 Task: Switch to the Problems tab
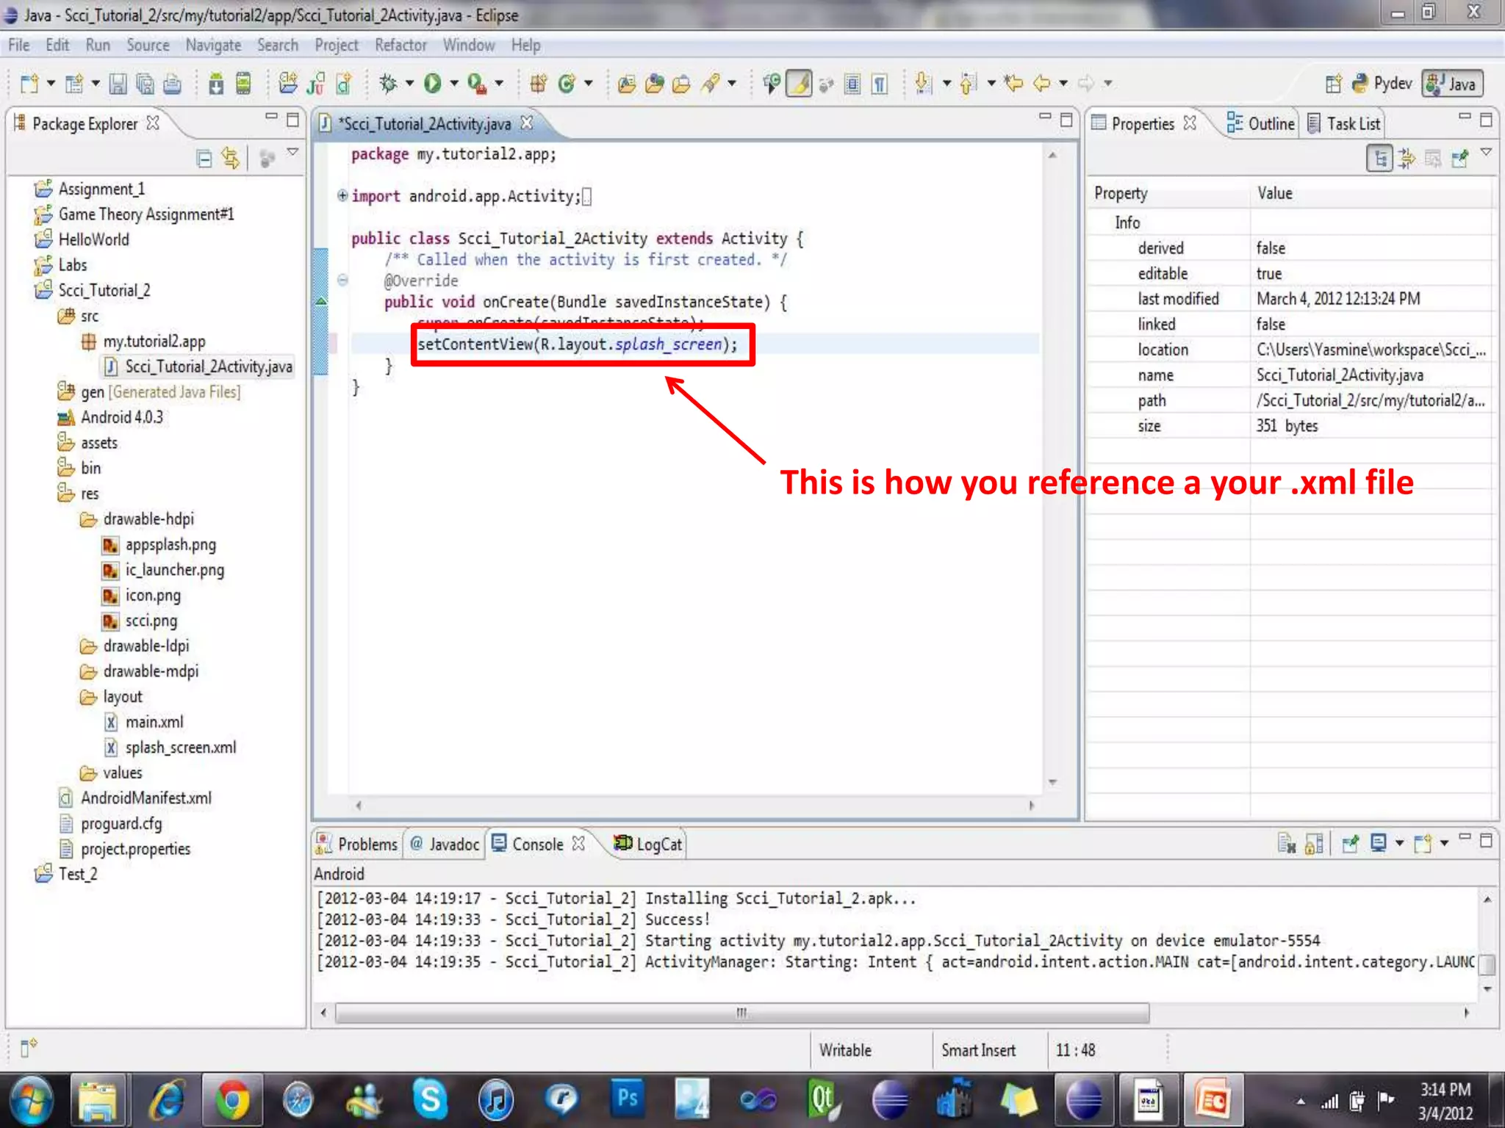tap(357, 844)
